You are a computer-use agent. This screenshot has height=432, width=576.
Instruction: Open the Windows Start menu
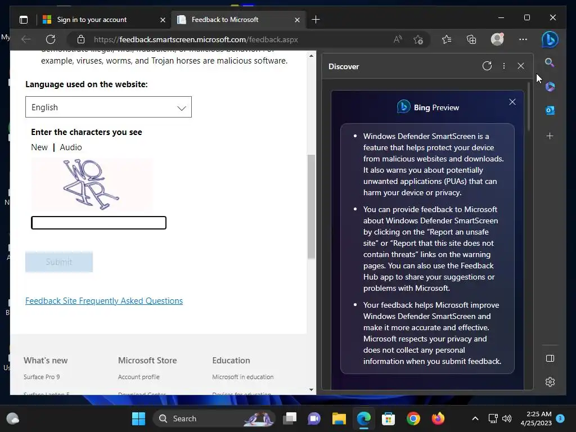(x=138, y=418)
